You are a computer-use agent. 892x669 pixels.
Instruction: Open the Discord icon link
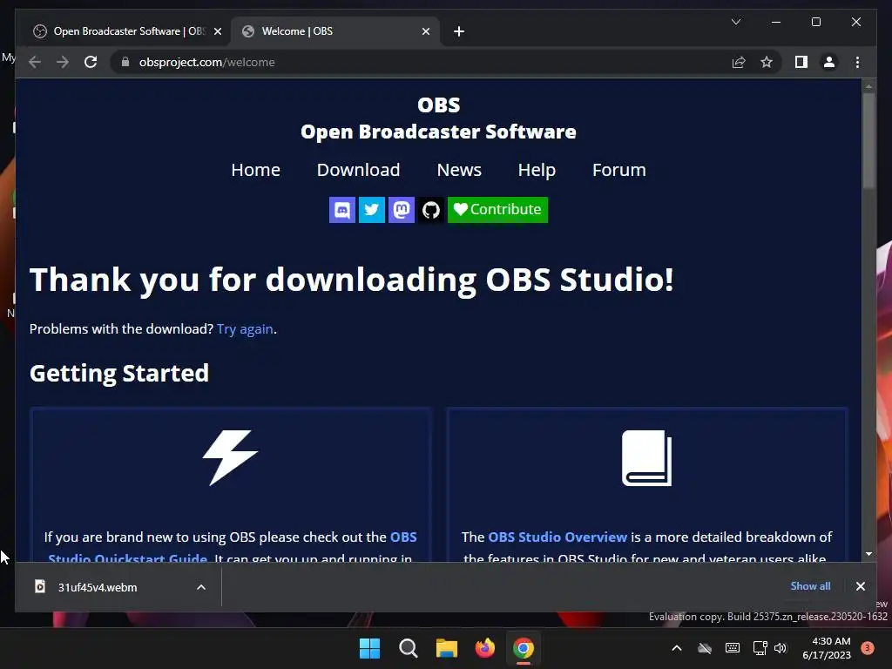click(x=341, y=210)
